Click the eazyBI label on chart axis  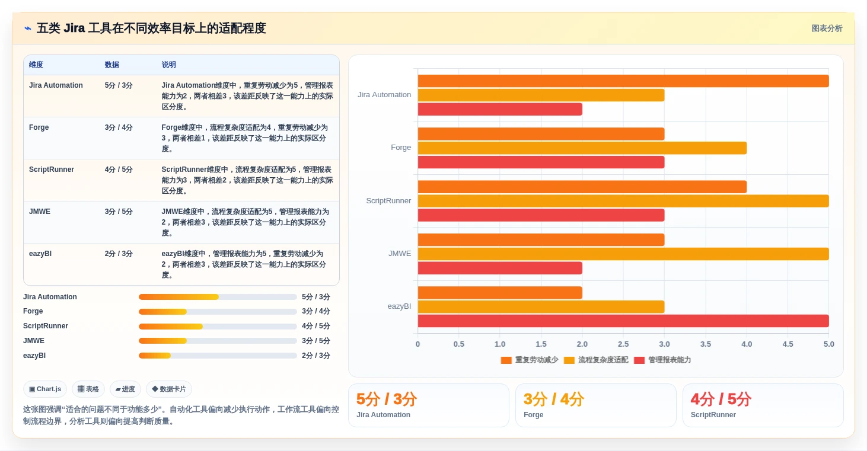pyautogui.click(x=399, y=306)
